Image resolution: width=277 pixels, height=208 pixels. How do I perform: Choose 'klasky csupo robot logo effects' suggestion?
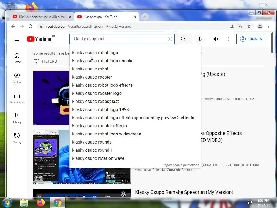(x=135, y=85)
